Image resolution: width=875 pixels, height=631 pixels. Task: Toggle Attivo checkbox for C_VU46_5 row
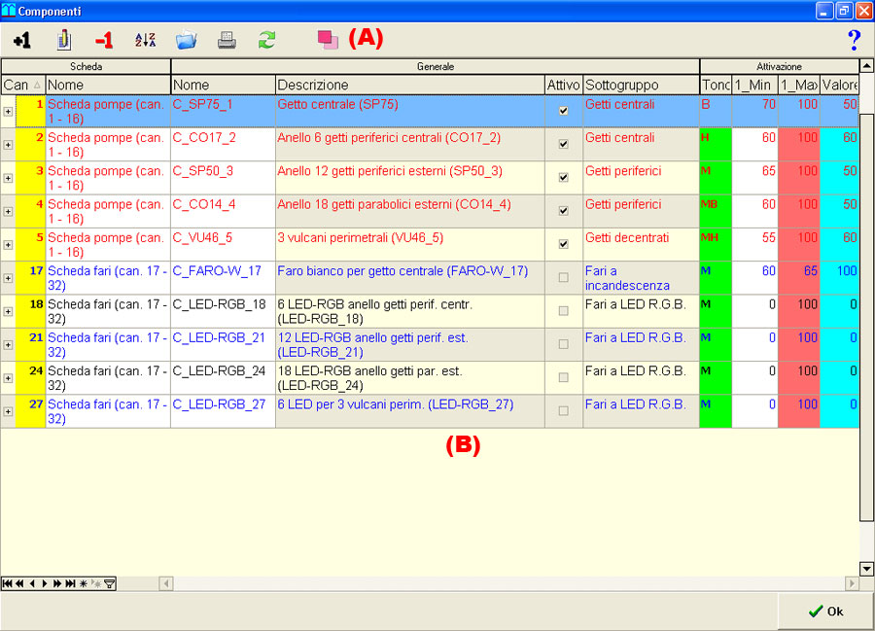click(x=564, y=244)
